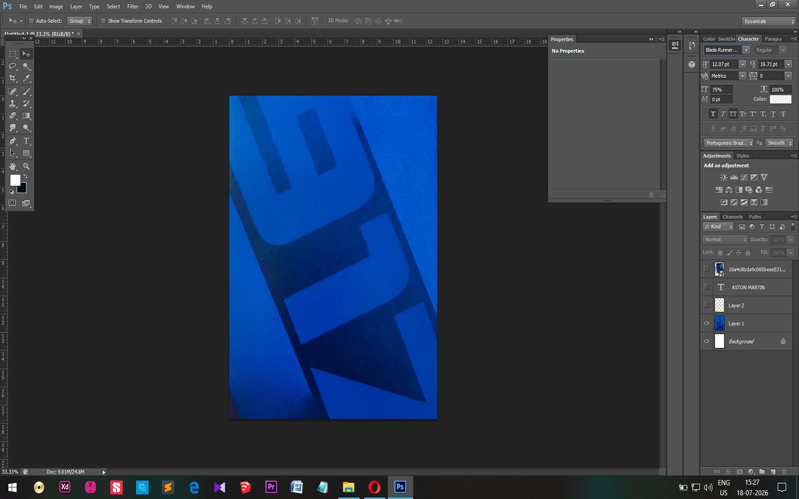The width and height of the screenshot is (799, 499).
Task: Select the Rectangle shape tool
Action: [x=26, y=153]
